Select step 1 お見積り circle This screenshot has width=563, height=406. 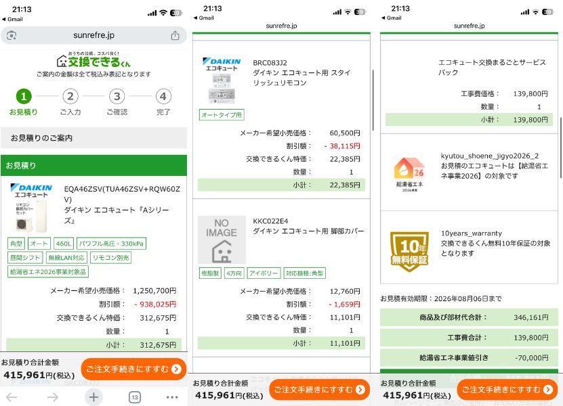24,96
